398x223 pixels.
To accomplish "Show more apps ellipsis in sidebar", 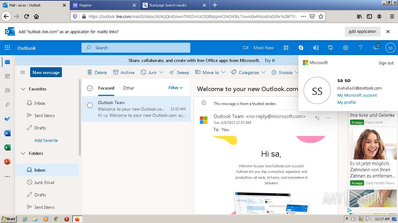I will (x=7, y=177).
